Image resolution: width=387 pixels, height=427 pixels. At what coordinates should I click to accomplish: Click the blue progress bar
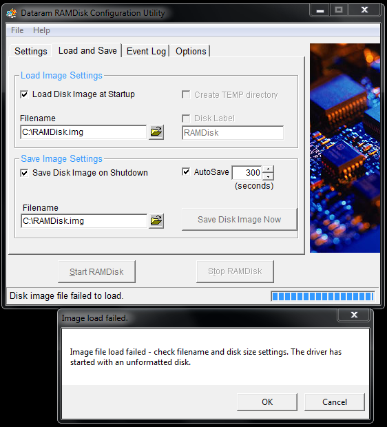coord(323,296)
